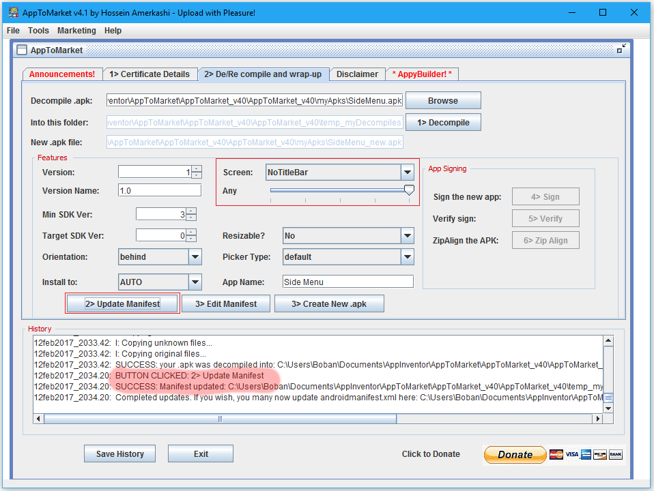The width and height of the screenshot is (654, 491).
Task: Open the Resizable? dropdown
Action: [407, 235]
